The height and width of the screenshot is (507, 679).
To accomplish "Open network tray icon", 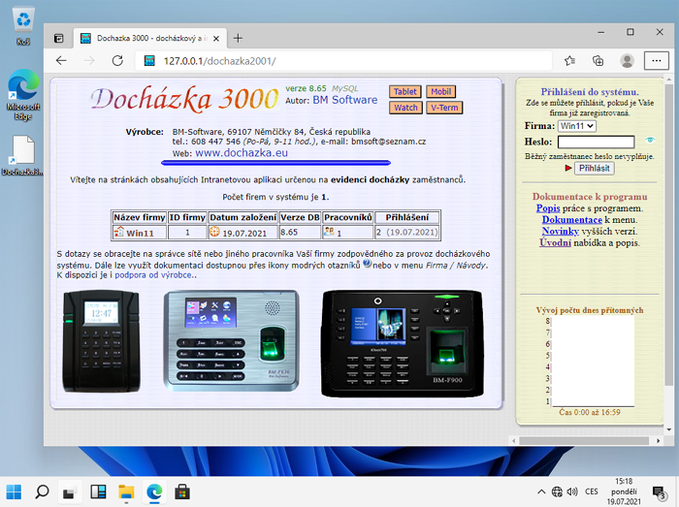I will (x=557, y=491).
